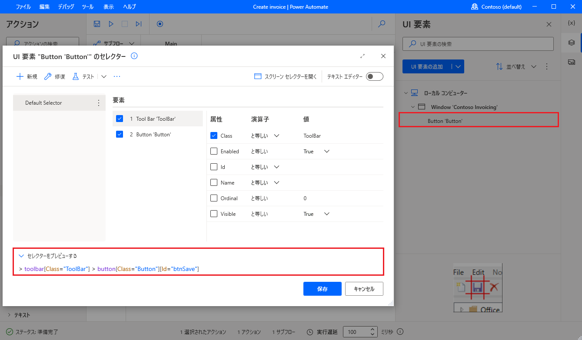This screenshot has height=340, width=582.
Task: Click the キャンセル button
Action: (364, 289)
